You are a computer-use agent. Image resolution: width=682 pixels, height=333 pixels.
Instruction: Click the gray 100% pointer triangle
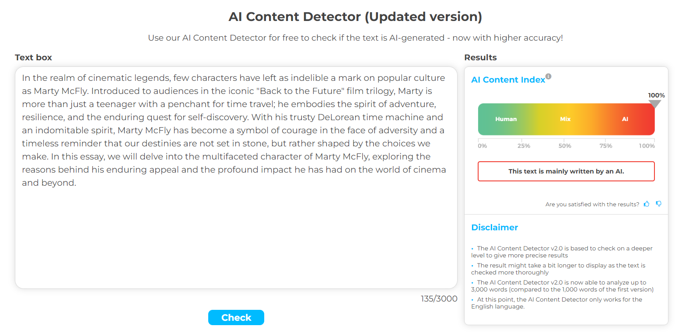click(654, 104)
